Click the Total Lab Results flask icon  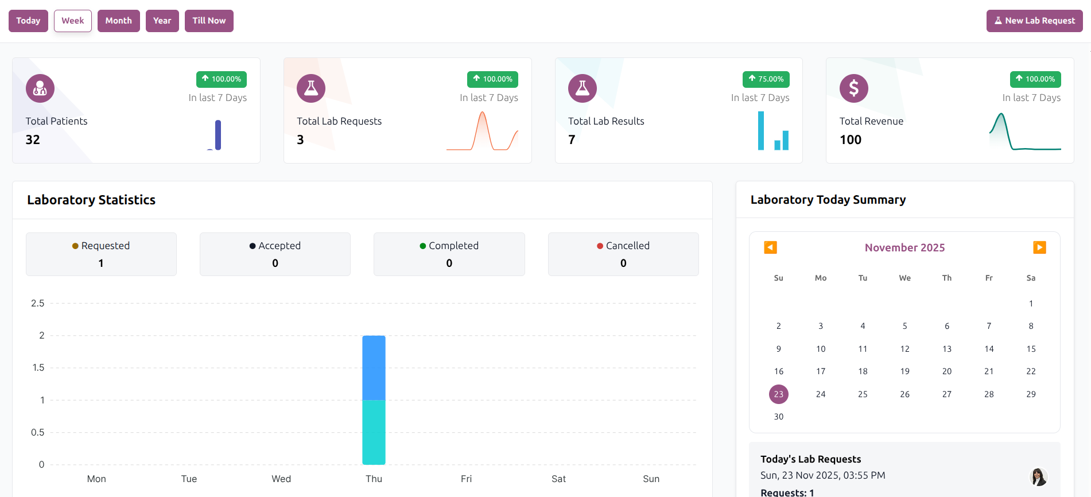(583, 88)
